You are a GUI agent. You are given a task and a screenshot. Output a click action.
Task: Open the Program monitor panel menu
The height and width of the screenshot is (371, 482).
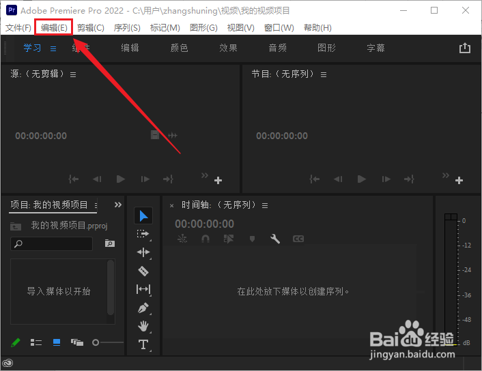click(x=324, y=74)
